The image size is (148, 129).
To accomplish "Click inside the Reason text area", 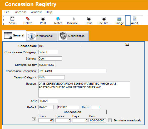I will coord(84,89).
